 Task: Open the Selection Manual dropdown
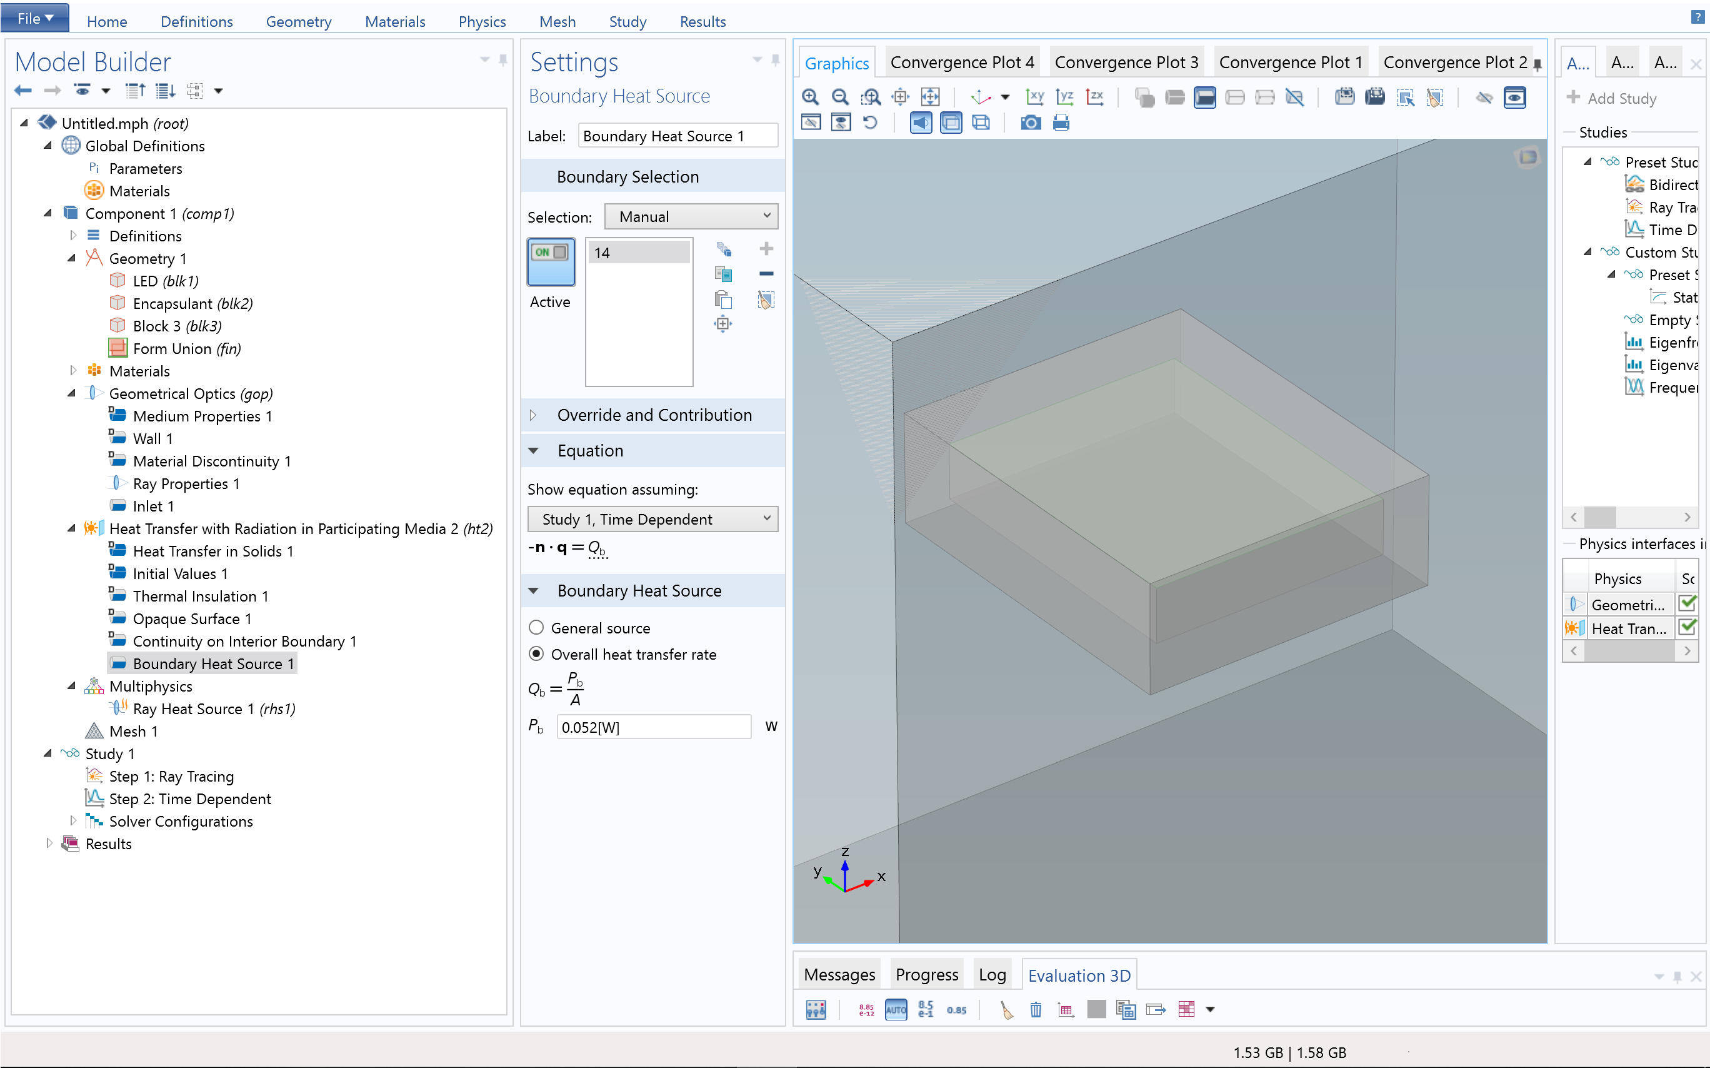tap(691, 217)
